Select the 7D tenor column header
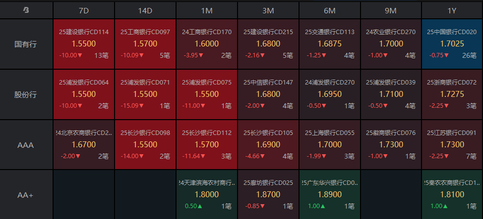483x219 pixels. tap(84, 10)
